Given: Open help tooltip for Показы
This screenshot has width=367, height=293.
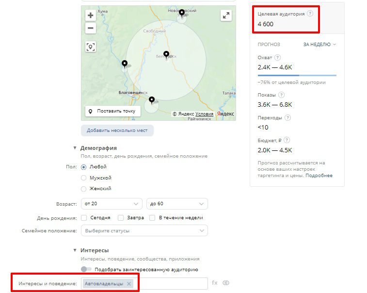Looking at the screenshot, I should 281,95.
